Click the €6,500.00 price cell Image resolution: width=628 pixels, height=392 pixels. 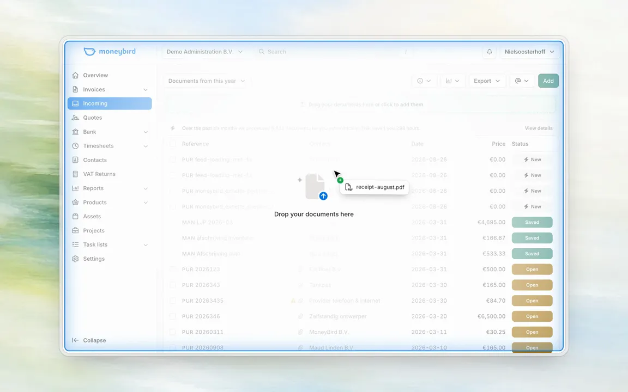[491, 316]
